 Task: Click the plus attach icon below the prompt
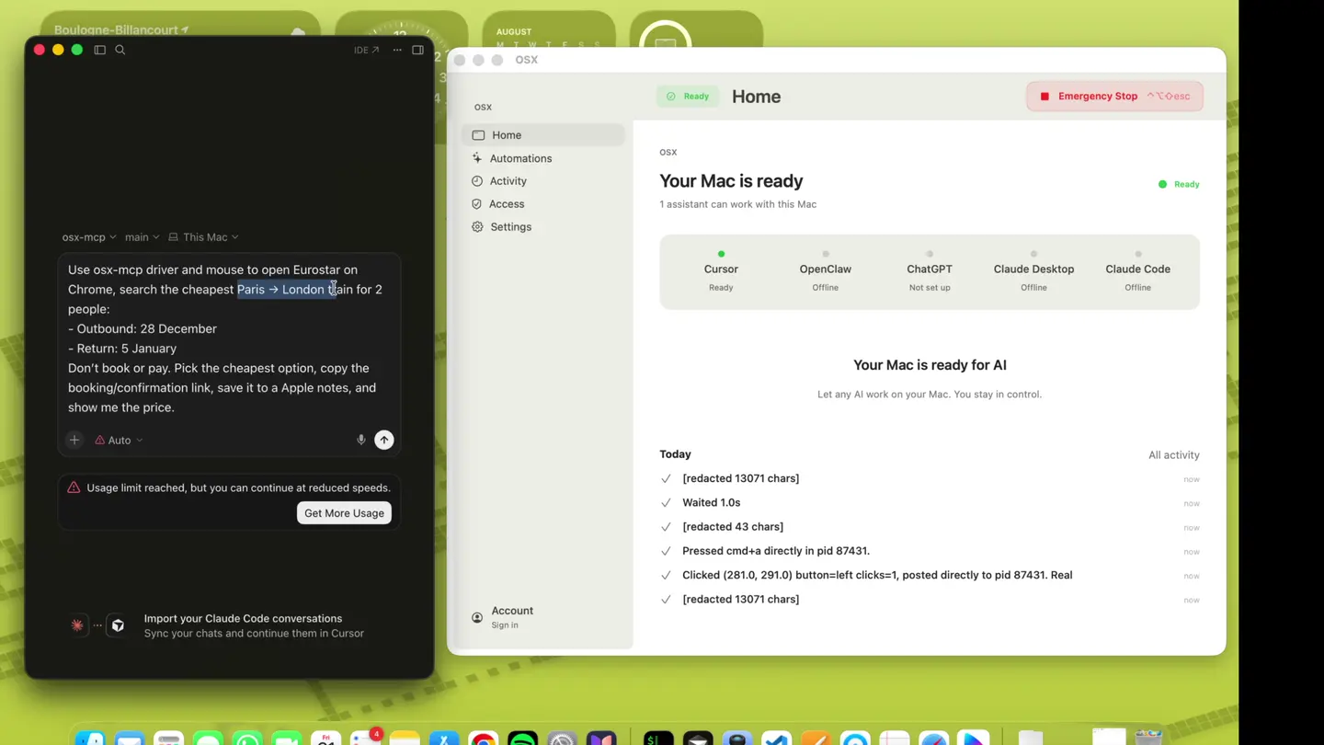tap(74, 440)
